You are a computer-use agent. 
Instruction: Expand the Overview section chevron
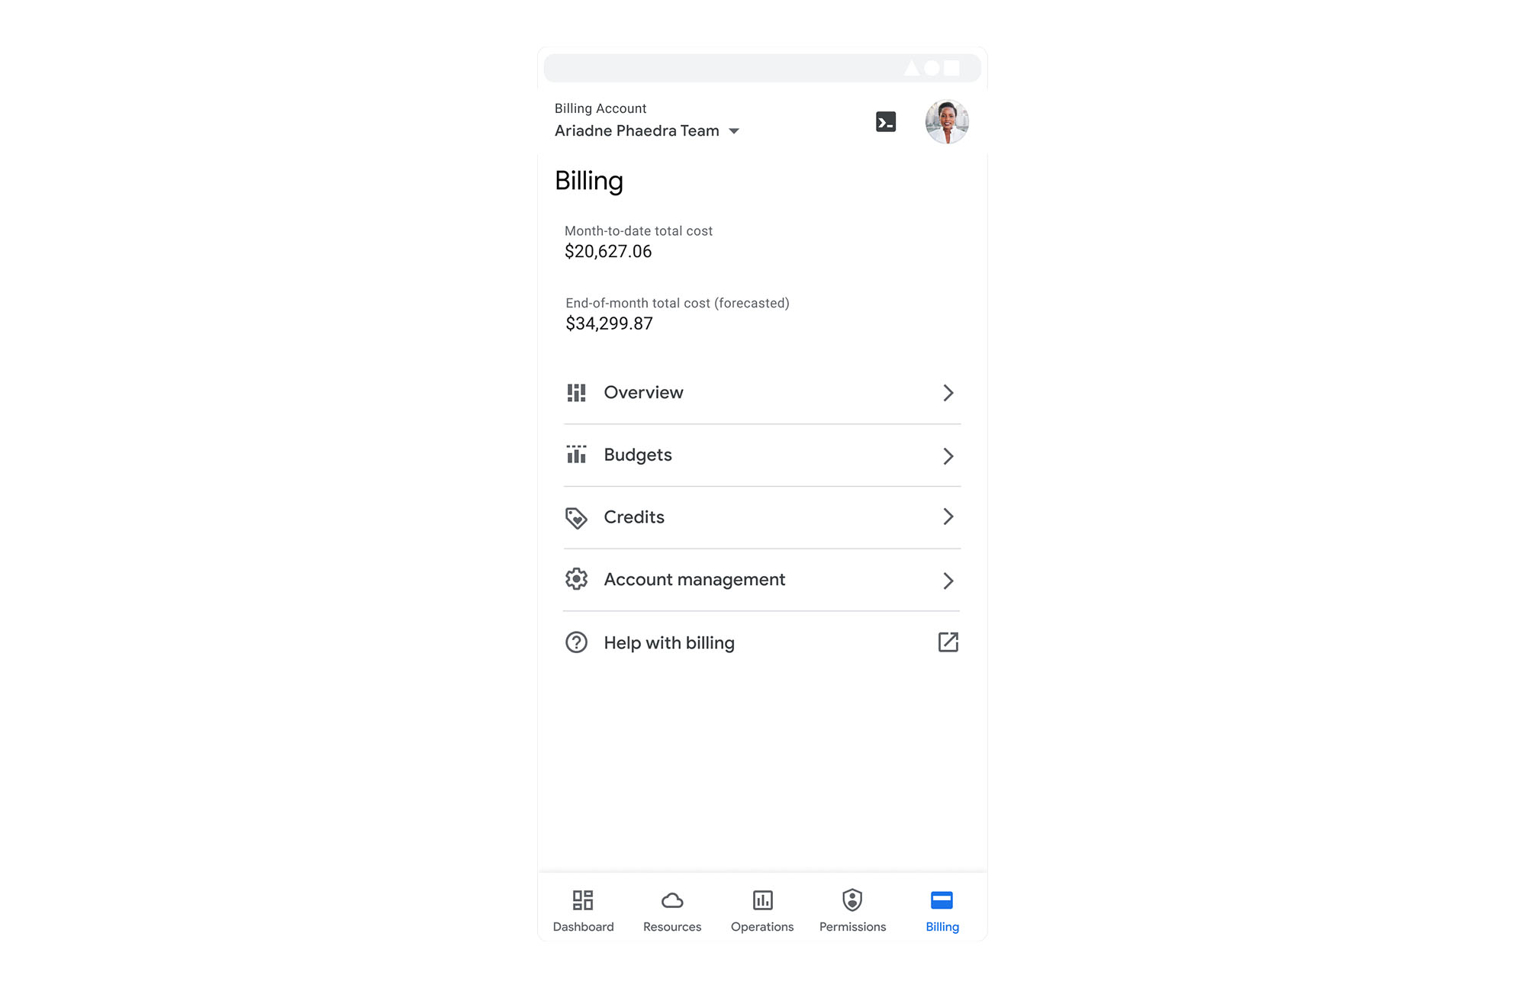point(948,391)
